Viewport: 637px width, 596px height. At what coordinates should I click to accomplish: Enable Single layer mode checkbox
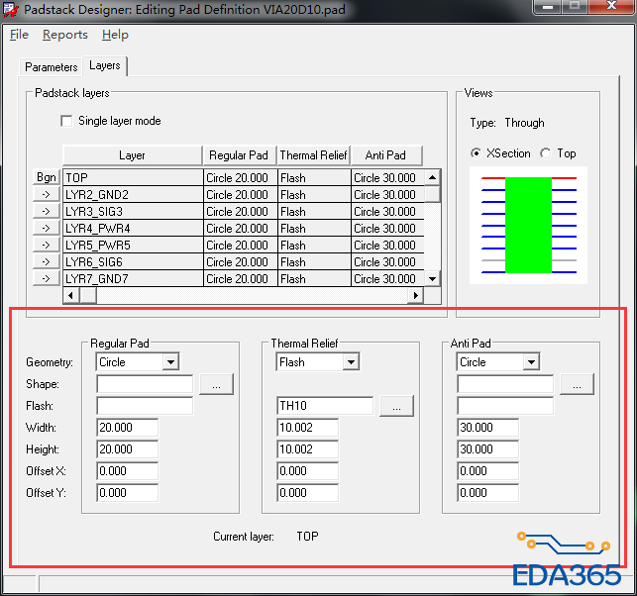pos(66,121)
